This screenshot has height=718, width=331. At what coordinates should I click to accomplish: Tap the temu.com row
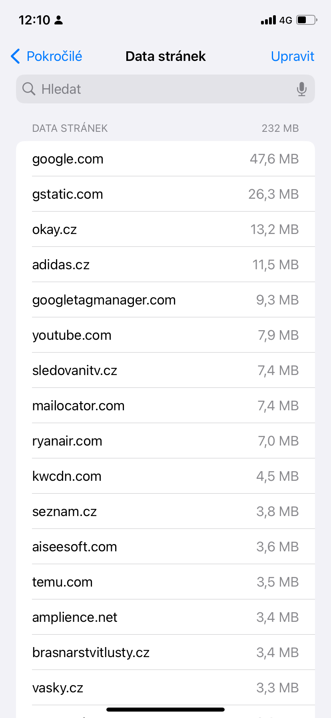tap(165, 582)
